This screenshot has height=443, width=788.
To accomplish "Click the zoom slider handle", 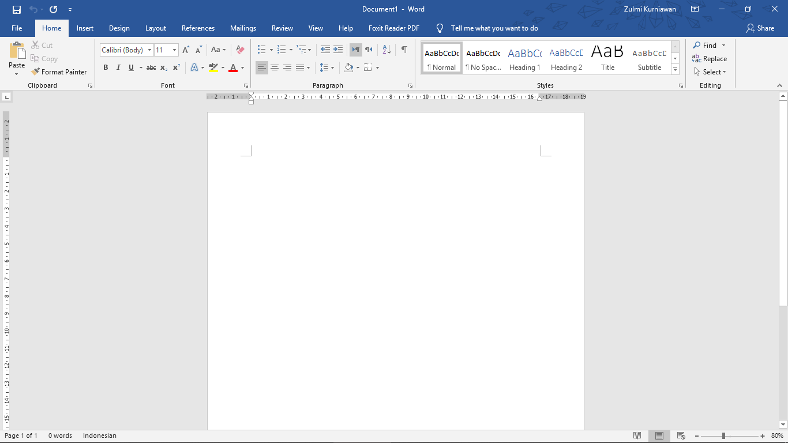I will 723,436.
